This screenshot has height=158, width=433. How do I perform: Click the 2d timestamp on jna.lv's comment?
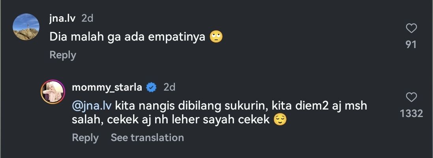coord(87,19)
